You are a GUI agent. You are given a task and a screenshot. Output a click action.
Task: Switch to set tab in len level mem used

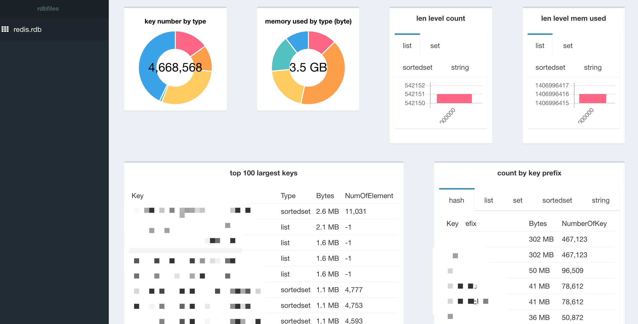tap(568, 46)
